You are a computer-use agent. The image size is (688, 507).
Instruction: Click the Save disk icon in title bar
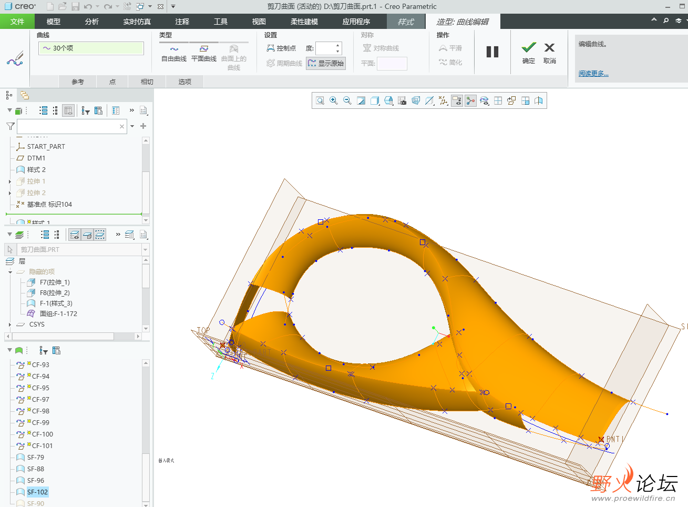[76, 6]
